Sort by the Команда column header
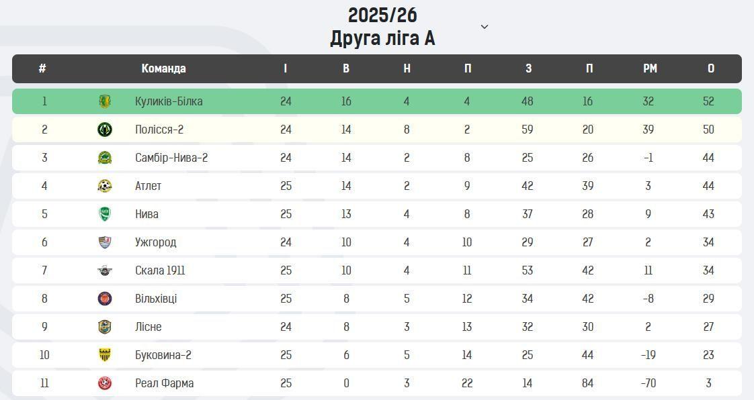This screenshot has height=400, width=754. tap(163, 68)
